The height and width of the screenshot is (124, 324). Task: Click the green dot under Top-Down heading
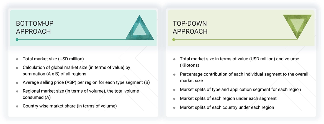click(x=174, y=40)
